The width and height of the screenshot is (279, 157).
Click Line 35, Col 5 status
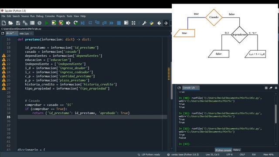tap(212, 154)
